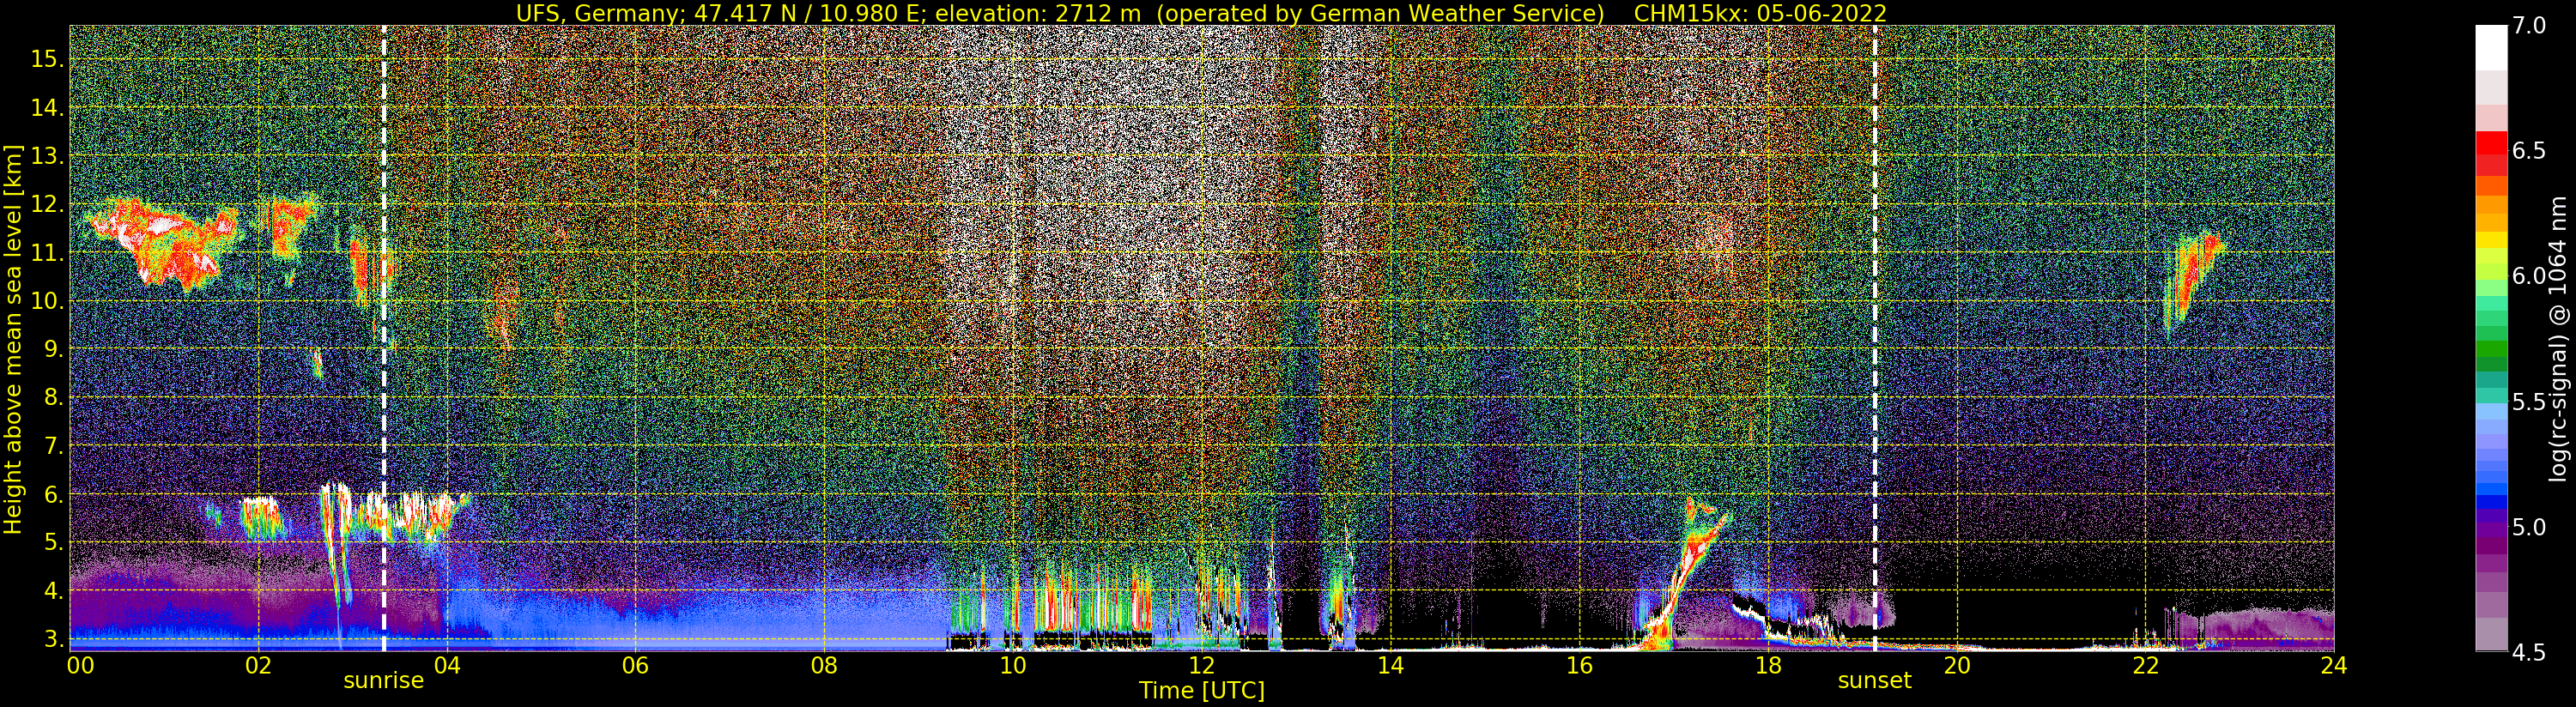Click height axis tick '11.'

[47, 253]
